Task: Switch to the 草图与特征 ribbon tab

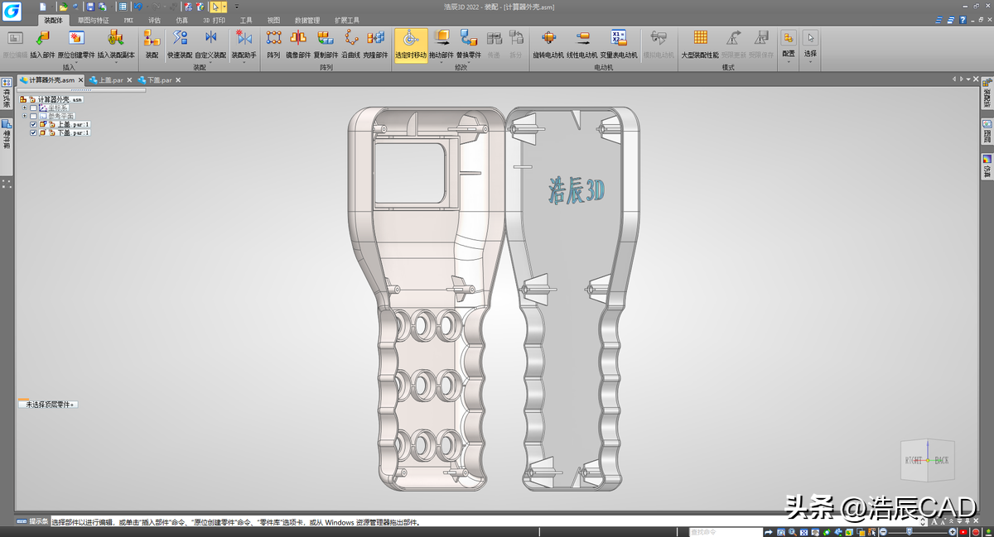Action: click(93, 20)
